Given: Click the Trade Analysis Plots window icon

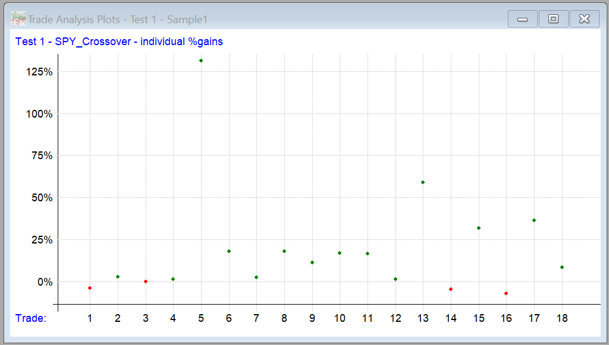Looking at the screenshot, I should pyautogui.click(x=18, y=19).
